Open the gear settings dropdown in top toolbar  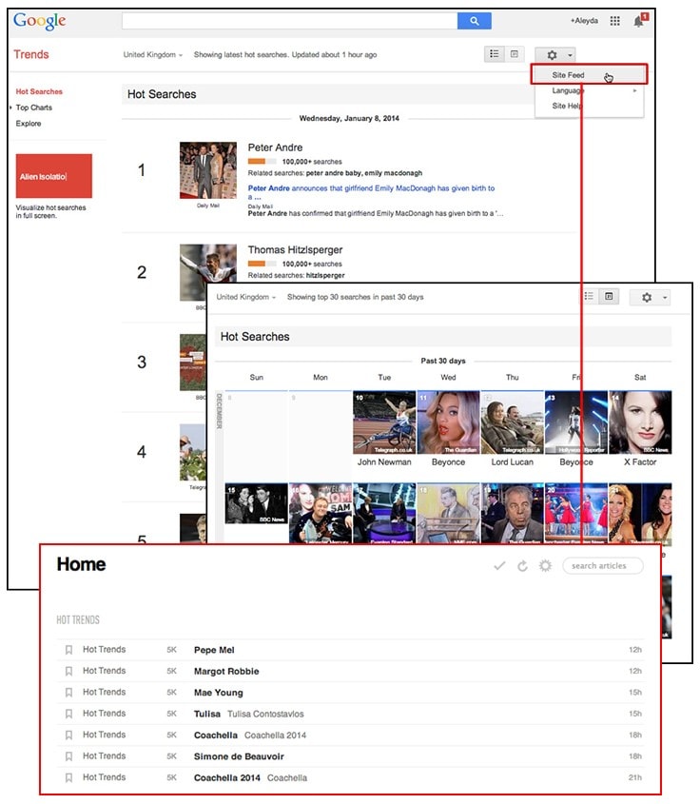(554, 56)
